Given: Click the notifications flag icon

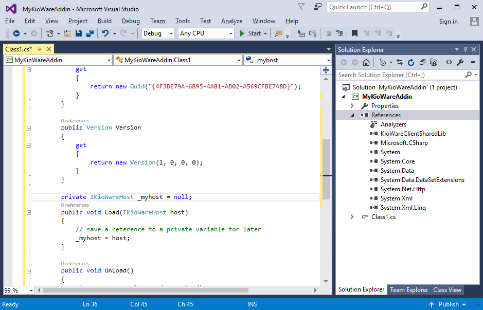Looking at the screenshot, I should tap(301, 7).
